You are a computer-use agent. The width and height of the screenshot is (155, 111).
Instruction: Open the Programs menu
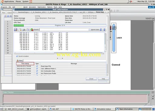[x=4, y=7]
